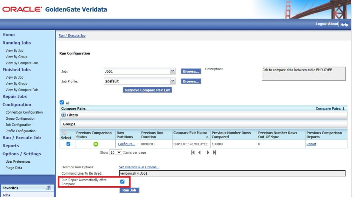Jump to last page with skip-forward icon
Viewport: 360px width, 202px height.
[215, 152]
